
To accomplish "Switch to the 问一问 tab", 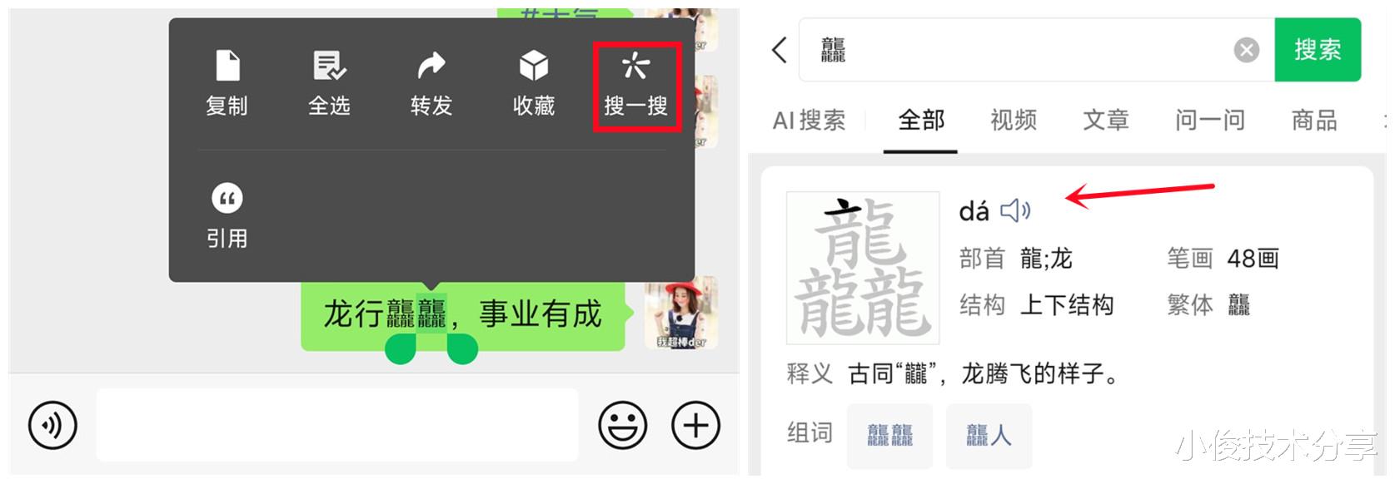I will click(x=1210, y=121).
